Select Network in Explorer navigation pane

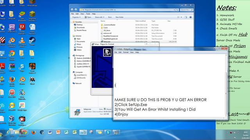click(x=77, y=83)
